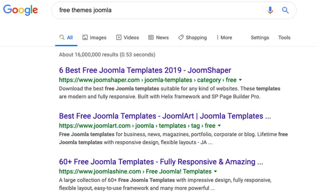Open the JoomlArt Best Free Joomla Templates result
This screenshot has height=196, width=317.
(x=165, y=116)
